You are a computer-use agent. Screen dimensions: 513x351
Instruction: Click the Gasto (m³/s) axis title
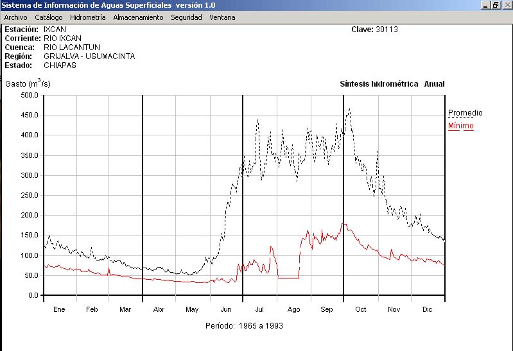[28, 84]
